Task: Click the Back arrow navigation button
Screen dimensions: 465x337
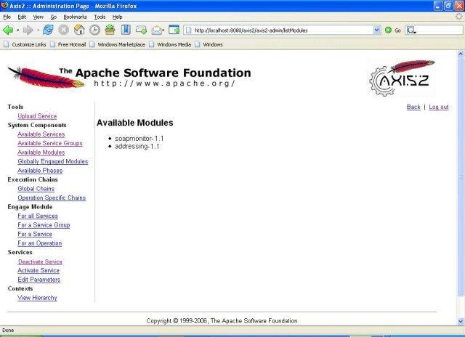Action: [9, 30]
